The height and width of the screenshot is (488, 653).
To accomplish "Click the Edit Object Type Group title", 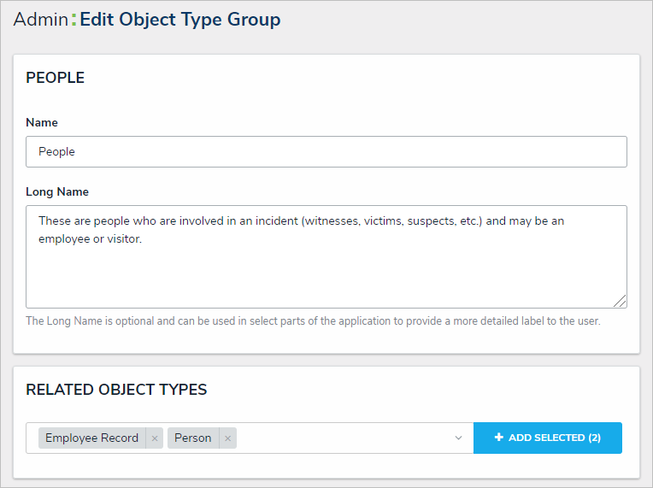I will click(179, 20).
